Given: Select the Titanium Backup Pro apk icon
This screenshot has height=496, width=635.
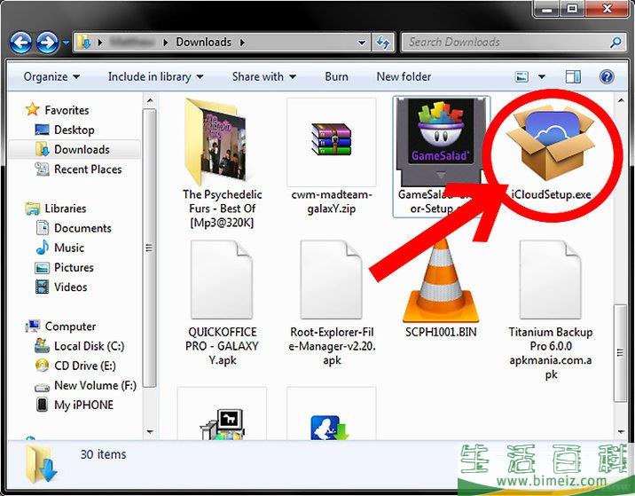Looking at the screenshot, I should [x=551, y=279].
